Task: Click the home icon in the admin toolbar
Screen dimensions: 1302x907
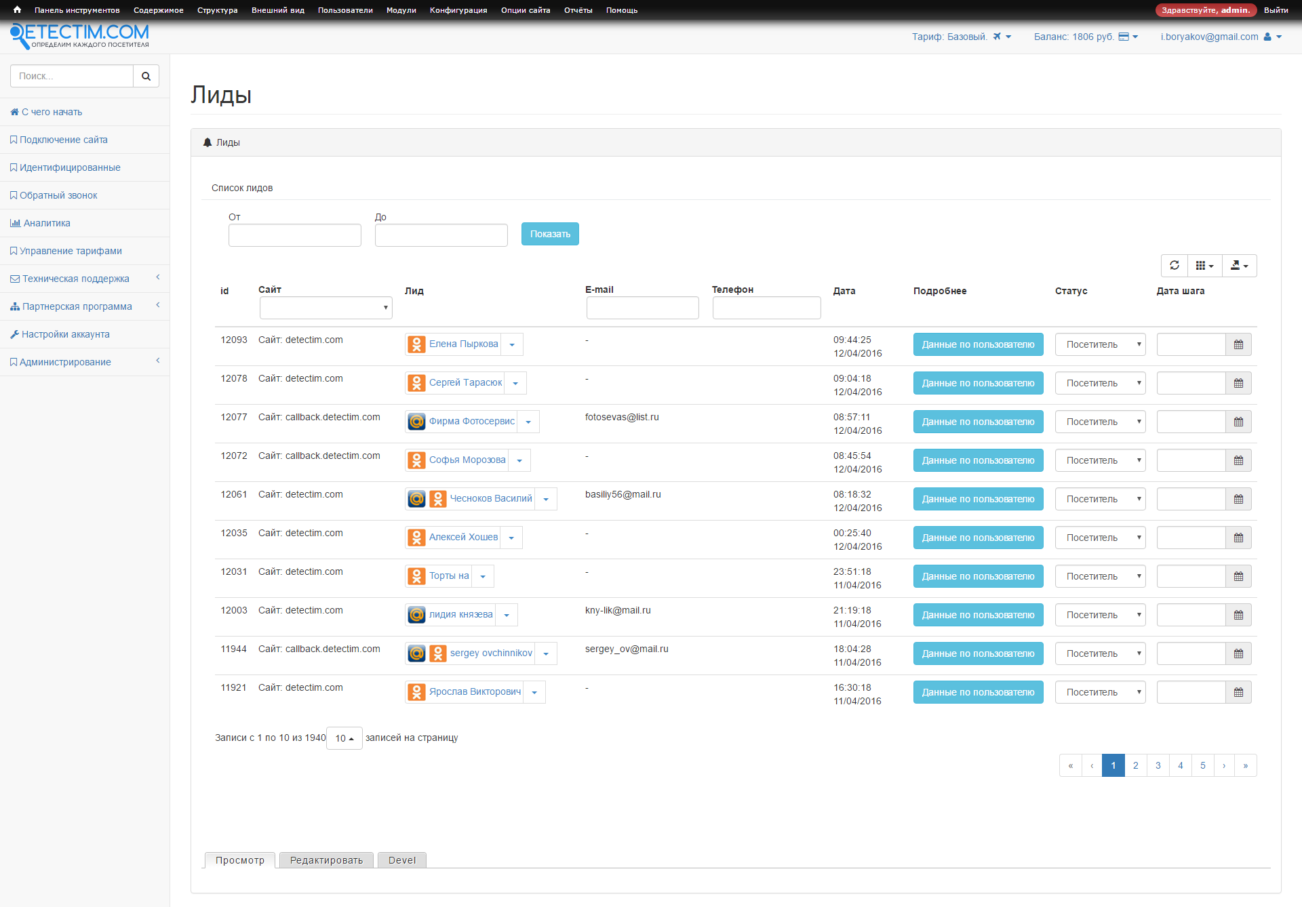Action: tap(16, 9)
